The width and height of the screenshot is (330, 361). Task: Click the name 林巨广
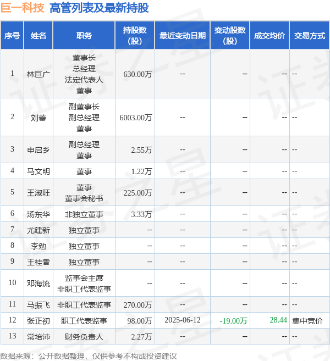coord(38,74)
